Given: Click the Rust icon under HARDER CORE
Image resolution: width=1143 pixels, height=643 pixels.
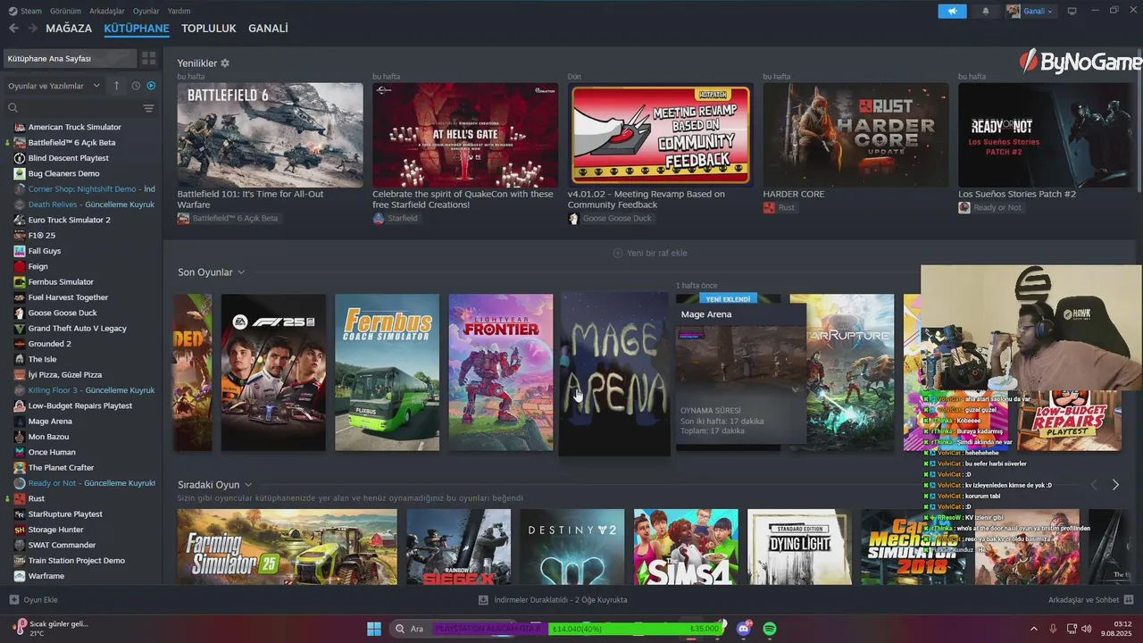Looking at the screenshot, I should click(x=769, y=207).
